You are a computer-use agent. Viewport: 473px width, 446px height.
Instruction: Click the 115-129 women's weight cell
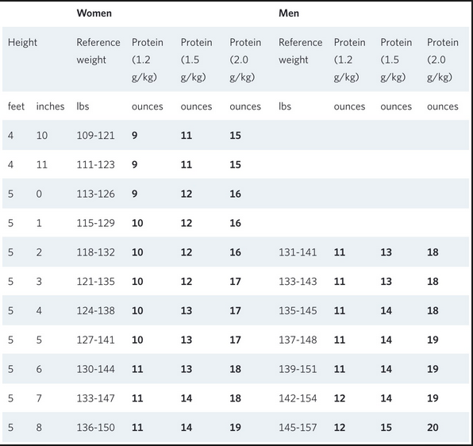[95, 223]
